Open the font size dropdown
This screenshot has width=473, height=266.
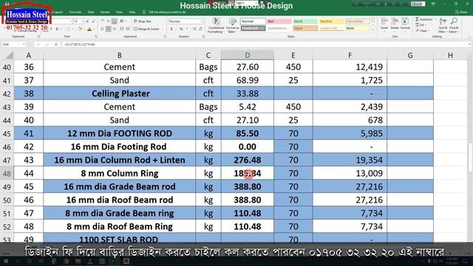[x=82, y=21]
